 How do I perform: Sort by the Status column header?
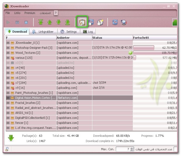pos(112,38)
